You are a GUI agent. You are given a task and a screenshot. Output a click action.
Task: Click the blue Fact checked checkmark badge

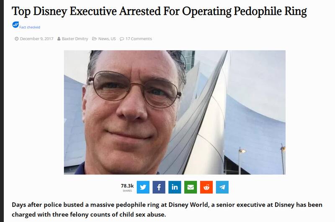[15, 25]
